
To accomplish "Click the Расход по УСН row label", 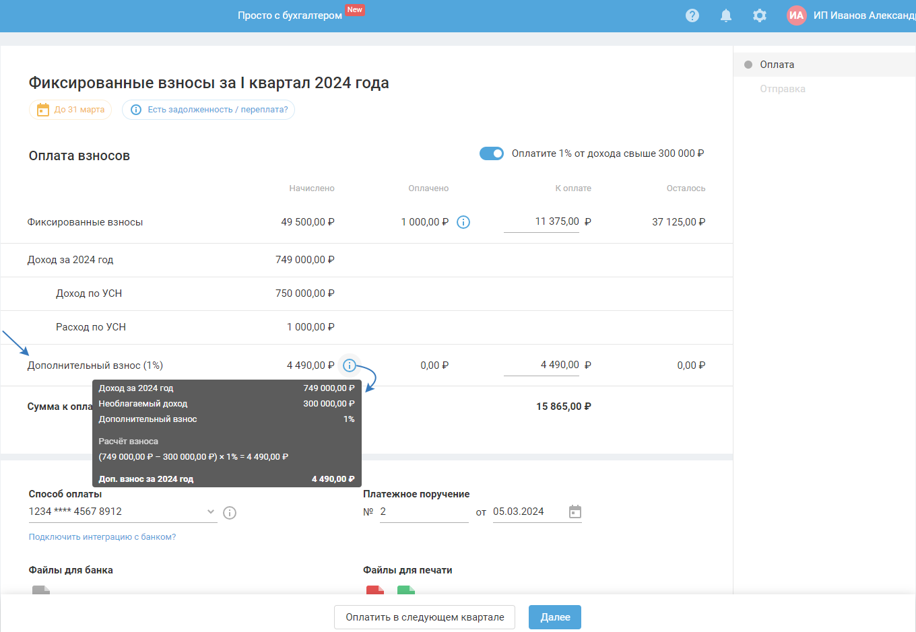I will [x=91, y=327].
